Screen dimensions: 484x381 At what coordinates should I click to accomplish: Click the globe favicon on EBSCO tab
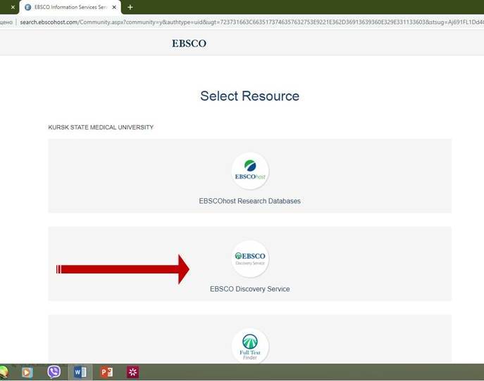pos(27,7)
